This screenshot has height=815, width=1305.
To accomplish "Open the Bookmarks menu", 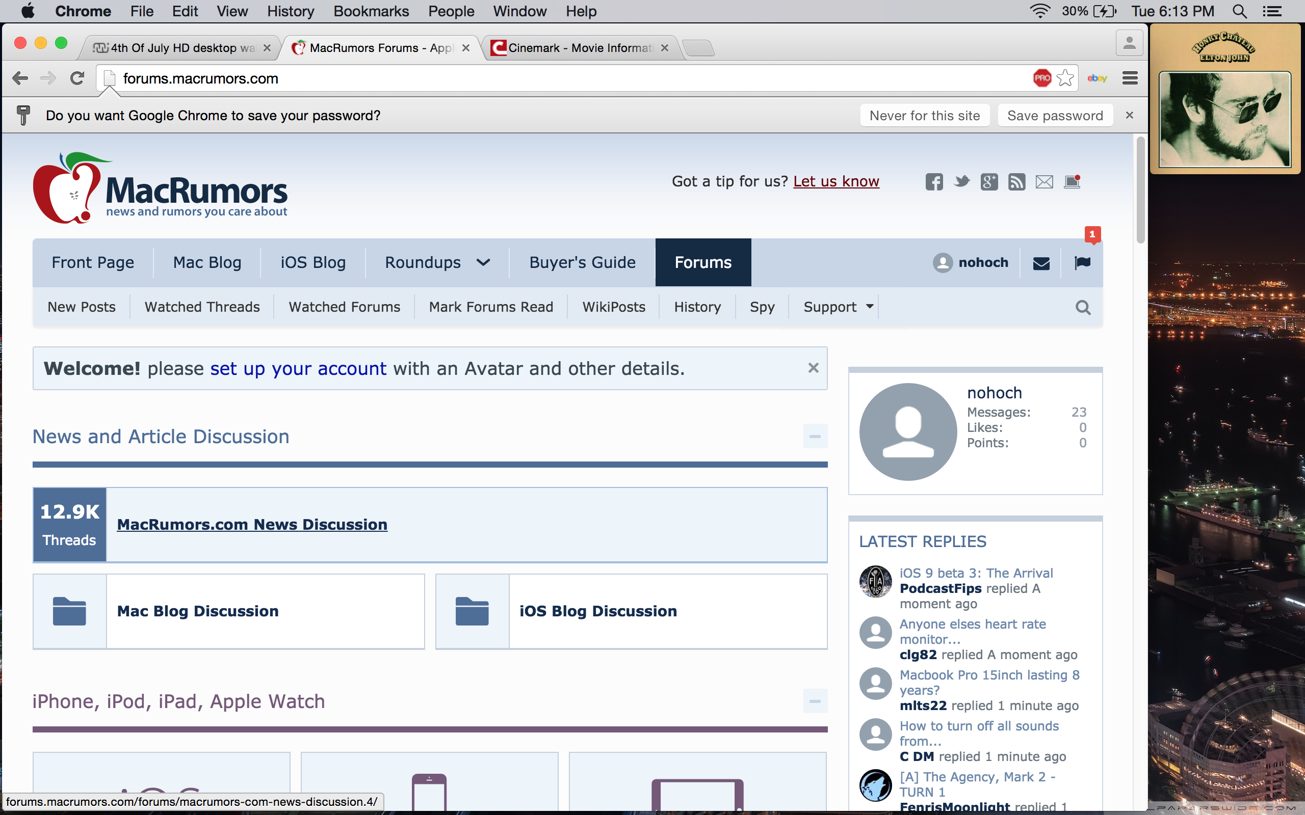I will pos(371,11).
